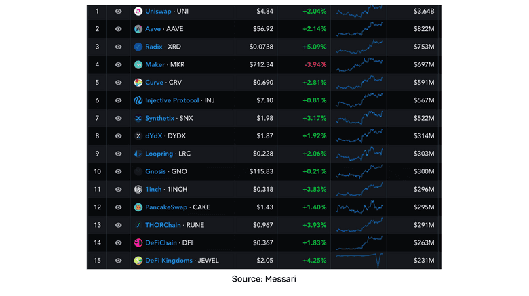Click the PancakeSwap logo icon

point(138,207)
